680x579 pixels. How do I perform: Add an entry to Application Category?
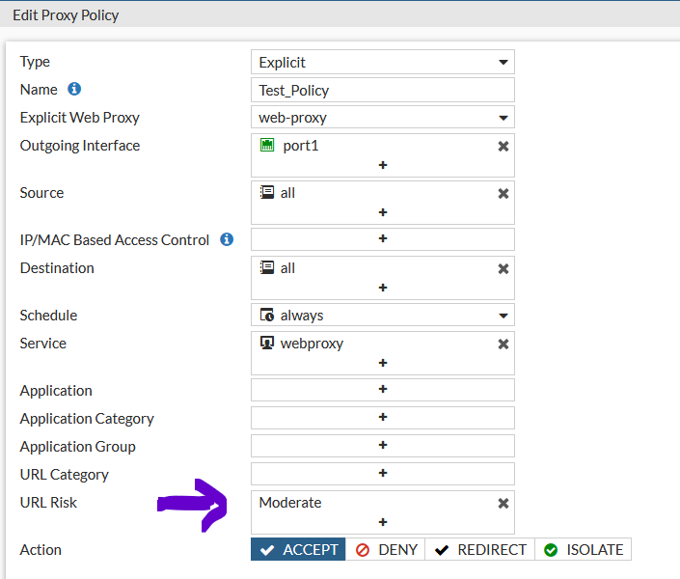(382, 418)
